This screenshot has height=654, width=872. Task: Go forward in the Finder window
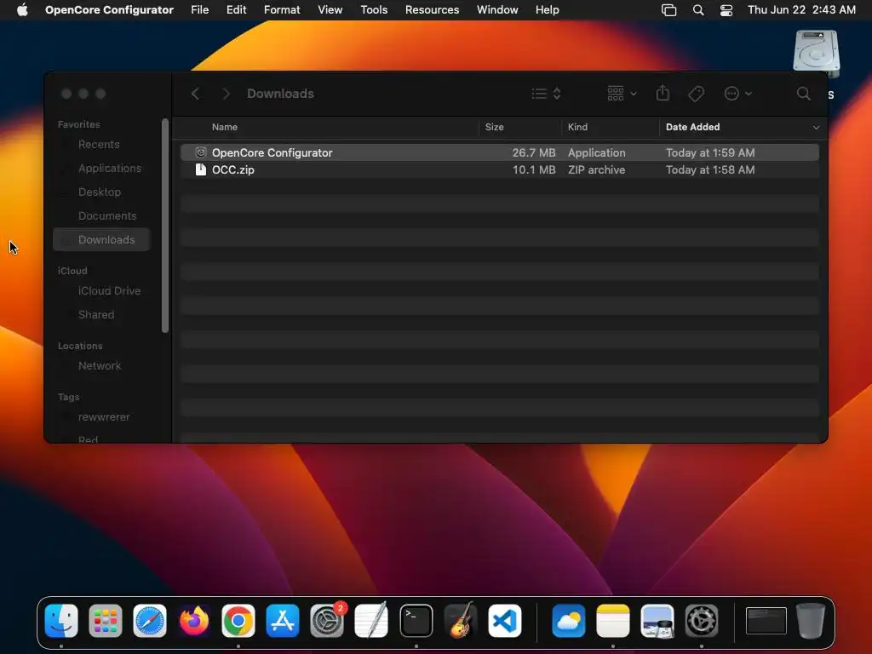pos(226,94)
